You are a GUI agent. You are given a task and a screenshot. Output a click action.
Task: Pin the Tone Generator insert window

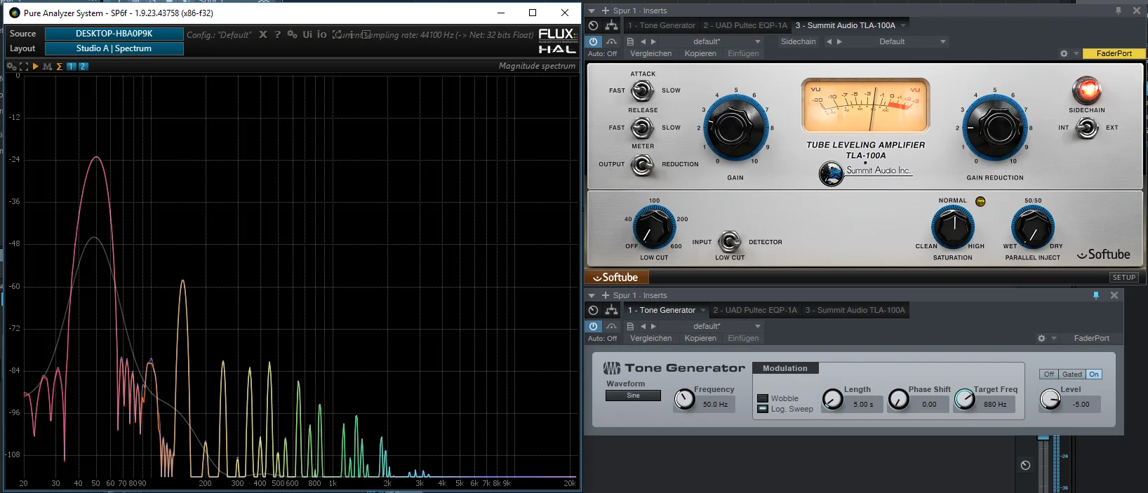point(1096,295)
